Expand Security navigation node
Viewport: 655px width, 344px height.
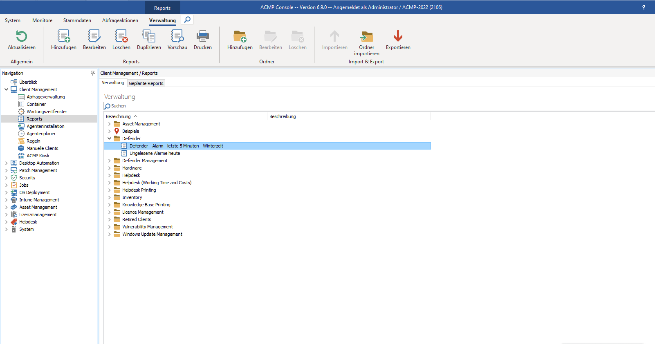pyautogui.click(x=6, y=178)
